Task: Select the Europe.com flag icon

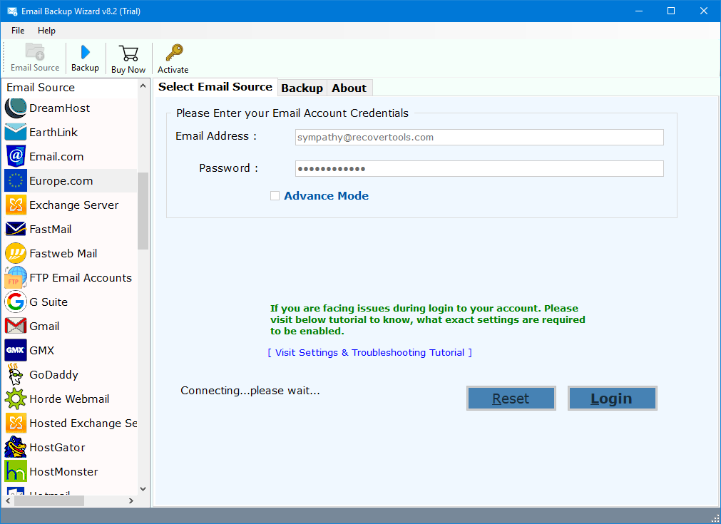Action: coord(16,180)
